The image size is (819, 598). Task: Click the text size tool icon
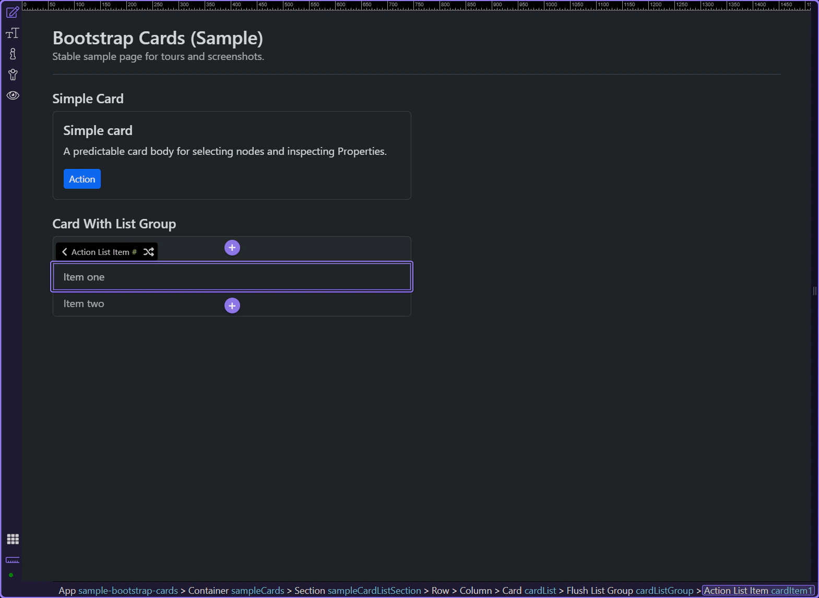coord(13,33)
